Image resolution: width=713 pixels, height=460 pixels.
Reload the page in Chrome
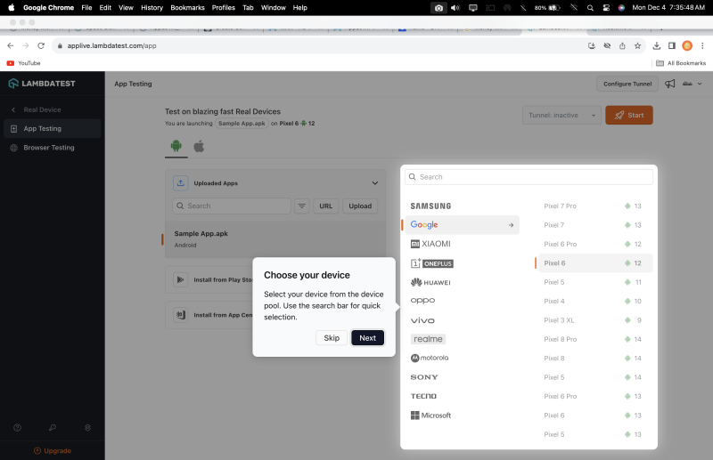pyautogui.click(x=41, y=46)
